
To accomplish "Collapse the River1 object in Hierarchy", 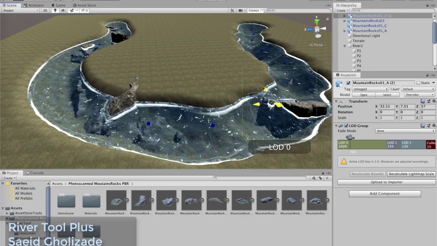I will pyautogui.click(x=345, y=46).
